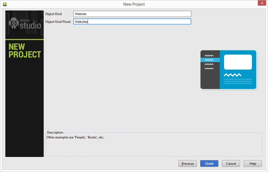The width and height of the screenshot is (268, 172).
Task: Focus the Object Kind Plural text field
Action: click(x=132, y=22)
